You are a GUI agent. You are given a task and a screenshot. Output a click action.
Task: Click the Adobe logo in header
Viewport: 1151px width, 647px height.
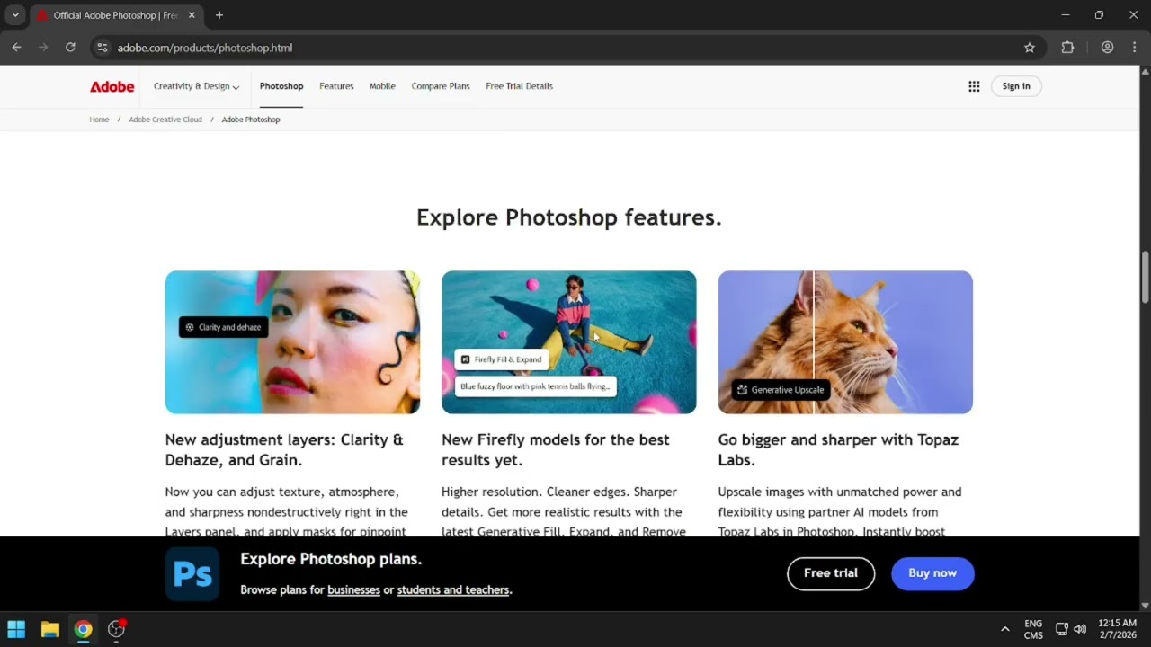click(x=112, y=86)
